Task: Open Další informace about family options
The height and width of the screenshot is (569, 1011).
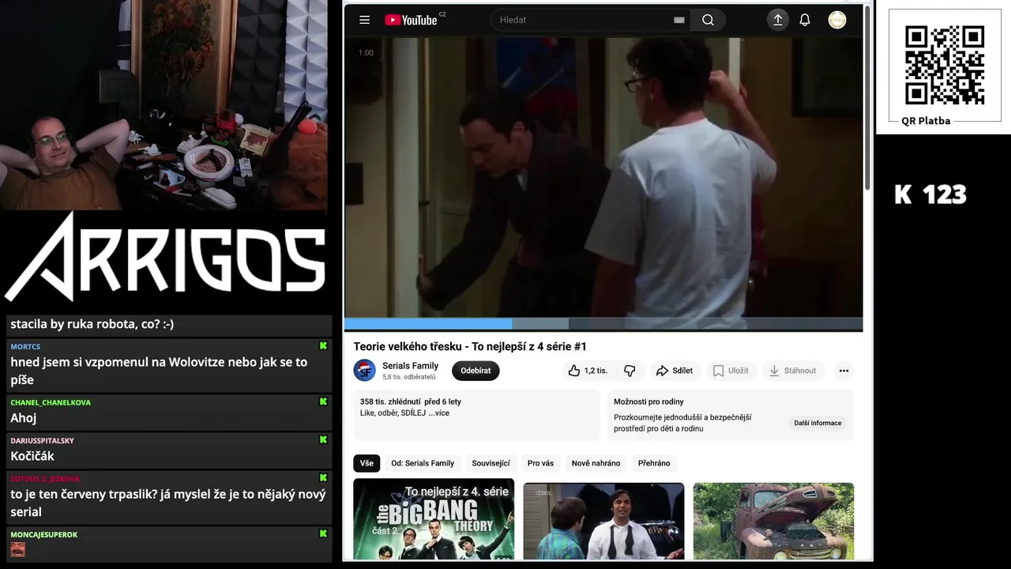Action: pyautogui.click(x=817, y=423)
